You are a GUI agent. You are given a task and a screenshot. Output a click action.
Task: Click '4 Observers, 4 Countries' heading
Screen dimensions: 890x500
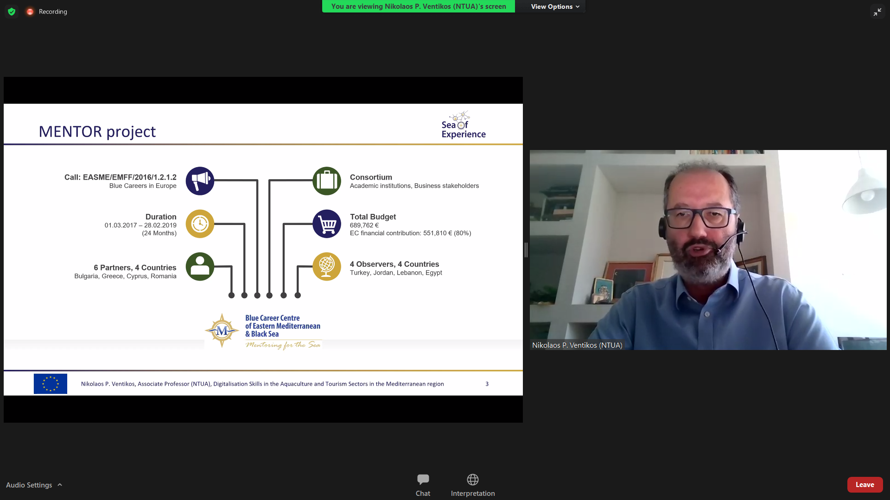pyautogui.click(x=394, y=264)
